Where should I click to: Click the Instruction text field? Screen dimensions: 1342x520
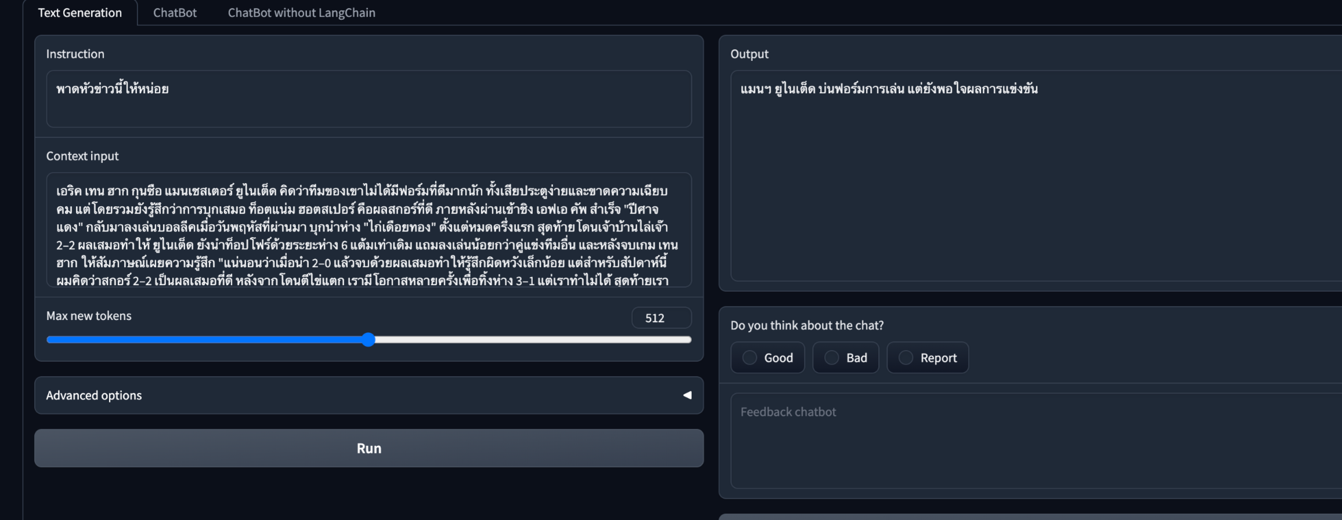pyautogui.click(x=369, y=99)
